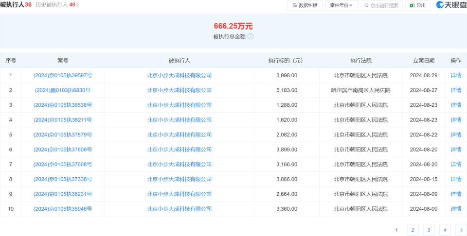Go to page 4 of results
467x236 pixels.
[x=445, y=230]
